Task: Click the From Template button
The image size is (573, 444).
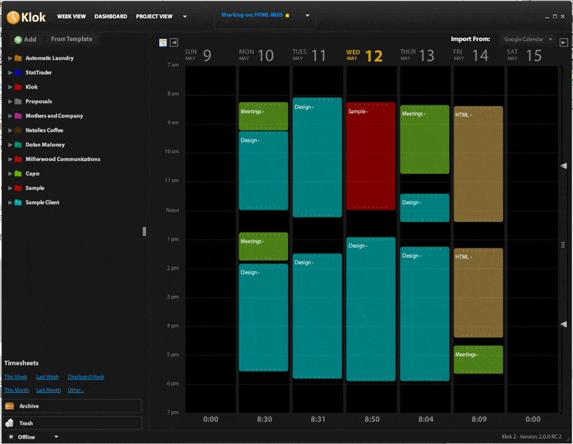Action: tap(72, 39)
